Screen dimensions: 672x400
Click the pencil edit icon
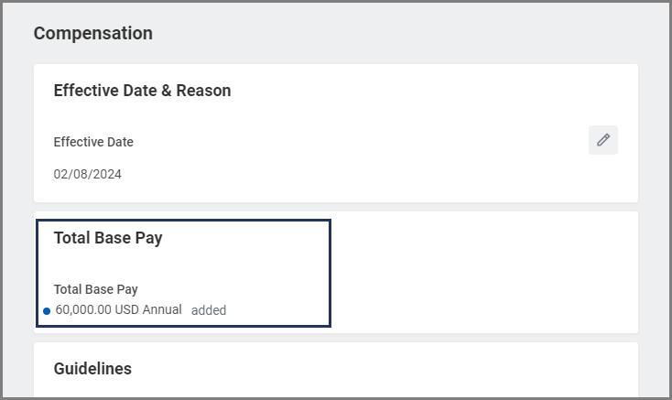tap(603, 140)
